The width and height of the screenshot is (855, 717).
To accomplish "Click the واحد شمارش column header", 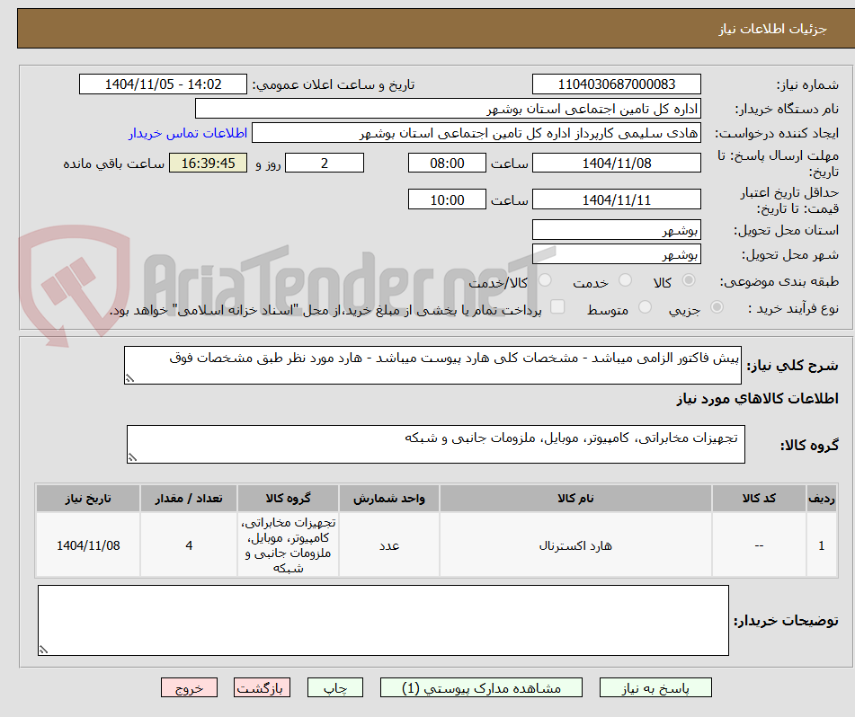I will (x=388, y=498).
